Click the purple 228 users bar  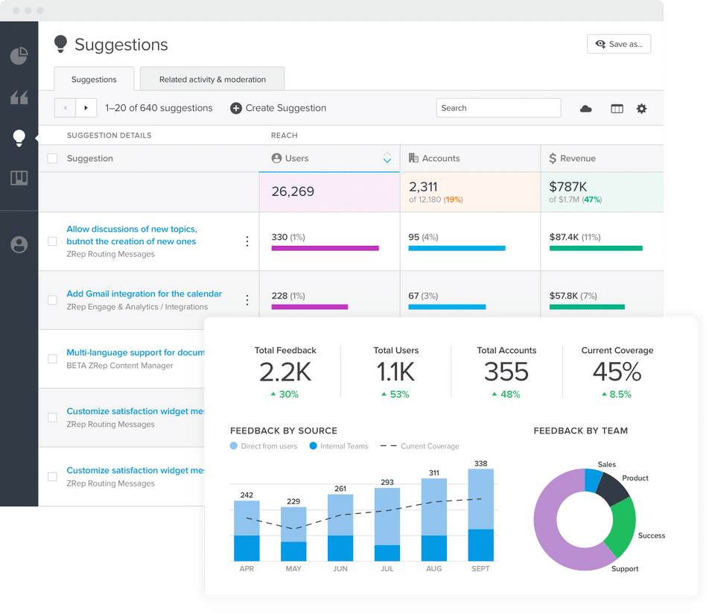[310, 307]
